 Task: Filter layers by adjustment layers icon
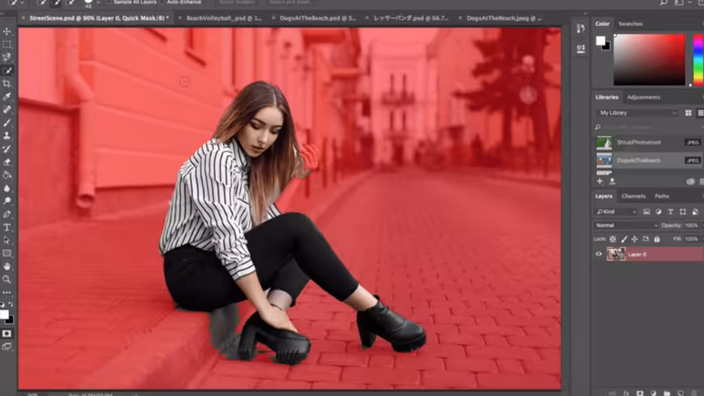659,212
